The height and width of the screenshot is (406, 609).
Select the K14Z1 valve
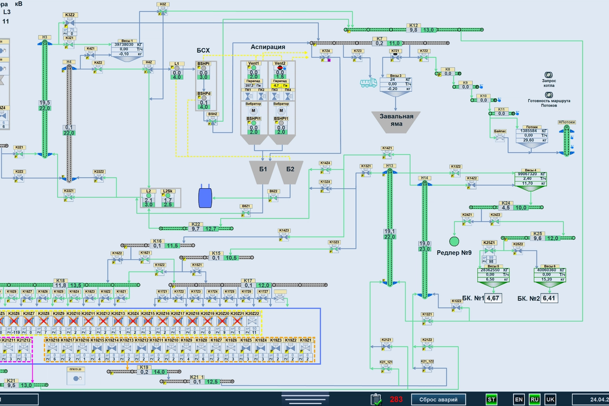point(387,156)
